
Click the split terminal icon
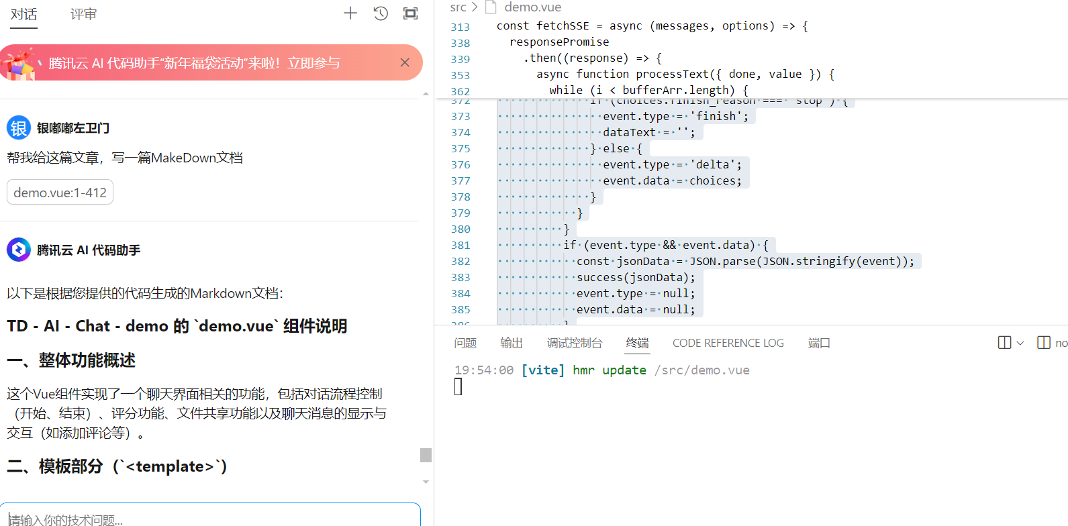pos(1004,343)
